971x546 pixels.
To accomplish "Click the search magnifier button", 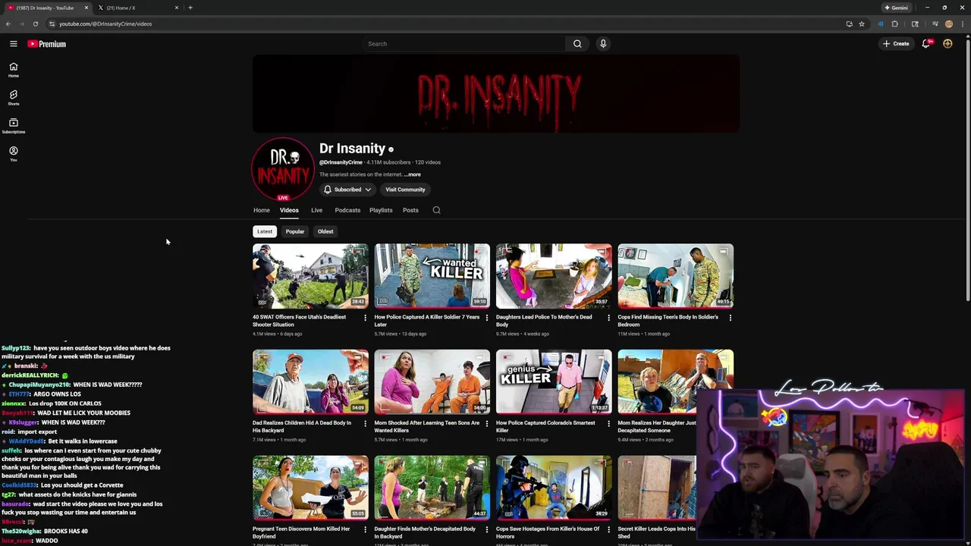I will pos(577,44).
